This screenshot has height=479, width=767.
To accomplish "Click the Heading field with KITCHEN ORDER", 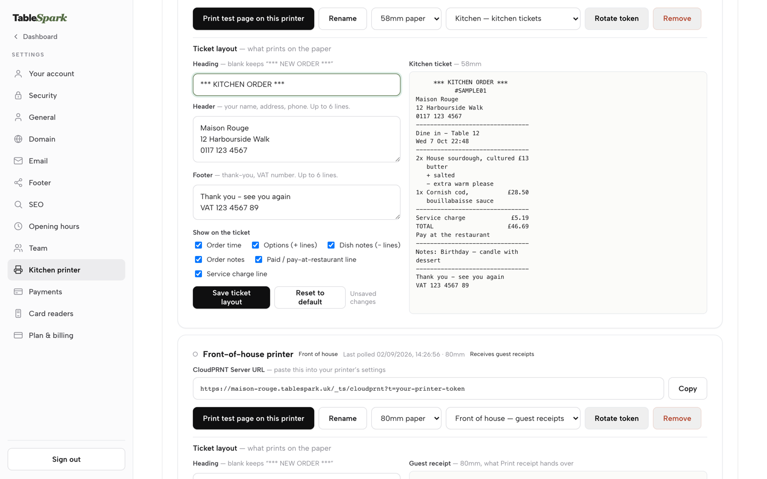I will (x=297, y=85).
